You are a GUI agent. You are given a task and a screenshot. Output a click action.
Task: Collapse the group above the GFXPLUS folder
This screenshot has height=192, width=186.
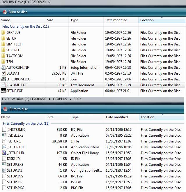point(25,27)
